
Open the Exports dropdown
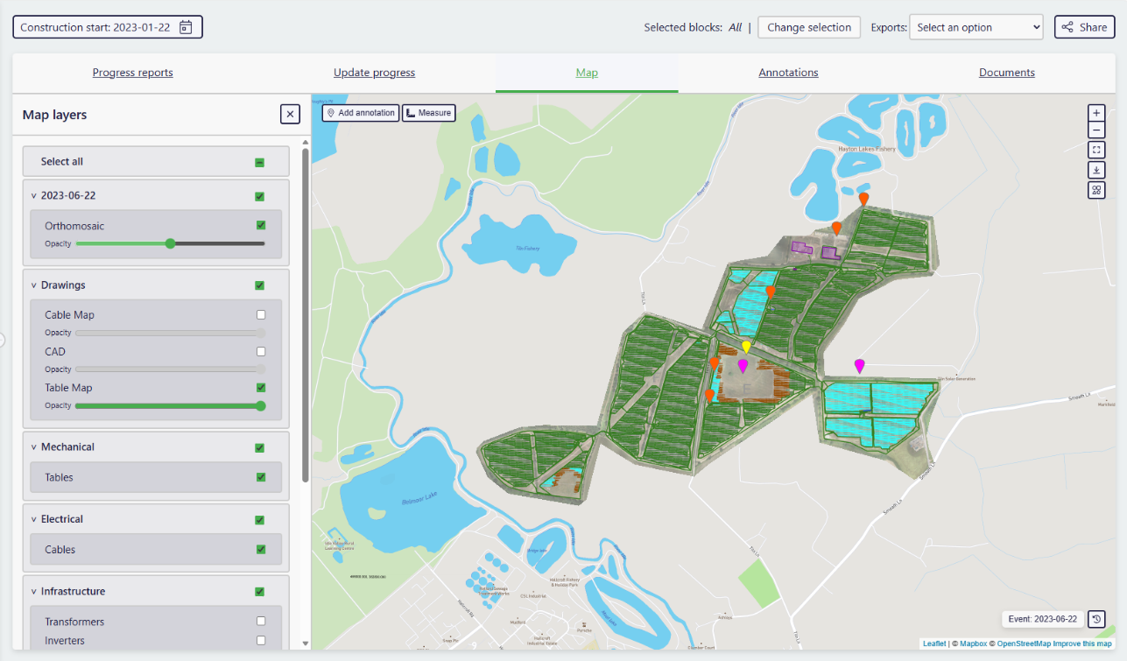[976, 27]
